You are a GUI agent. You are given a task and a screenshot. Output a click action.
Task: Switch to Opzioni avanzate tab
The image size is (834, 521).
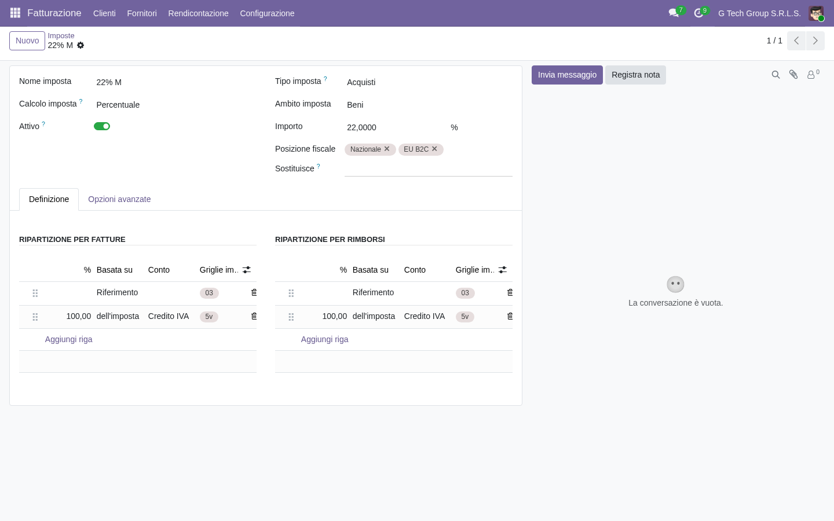[119, 199]
